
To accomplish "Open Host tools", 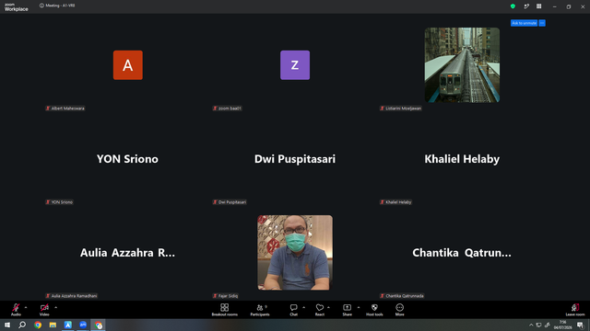I will click(374, 310).
